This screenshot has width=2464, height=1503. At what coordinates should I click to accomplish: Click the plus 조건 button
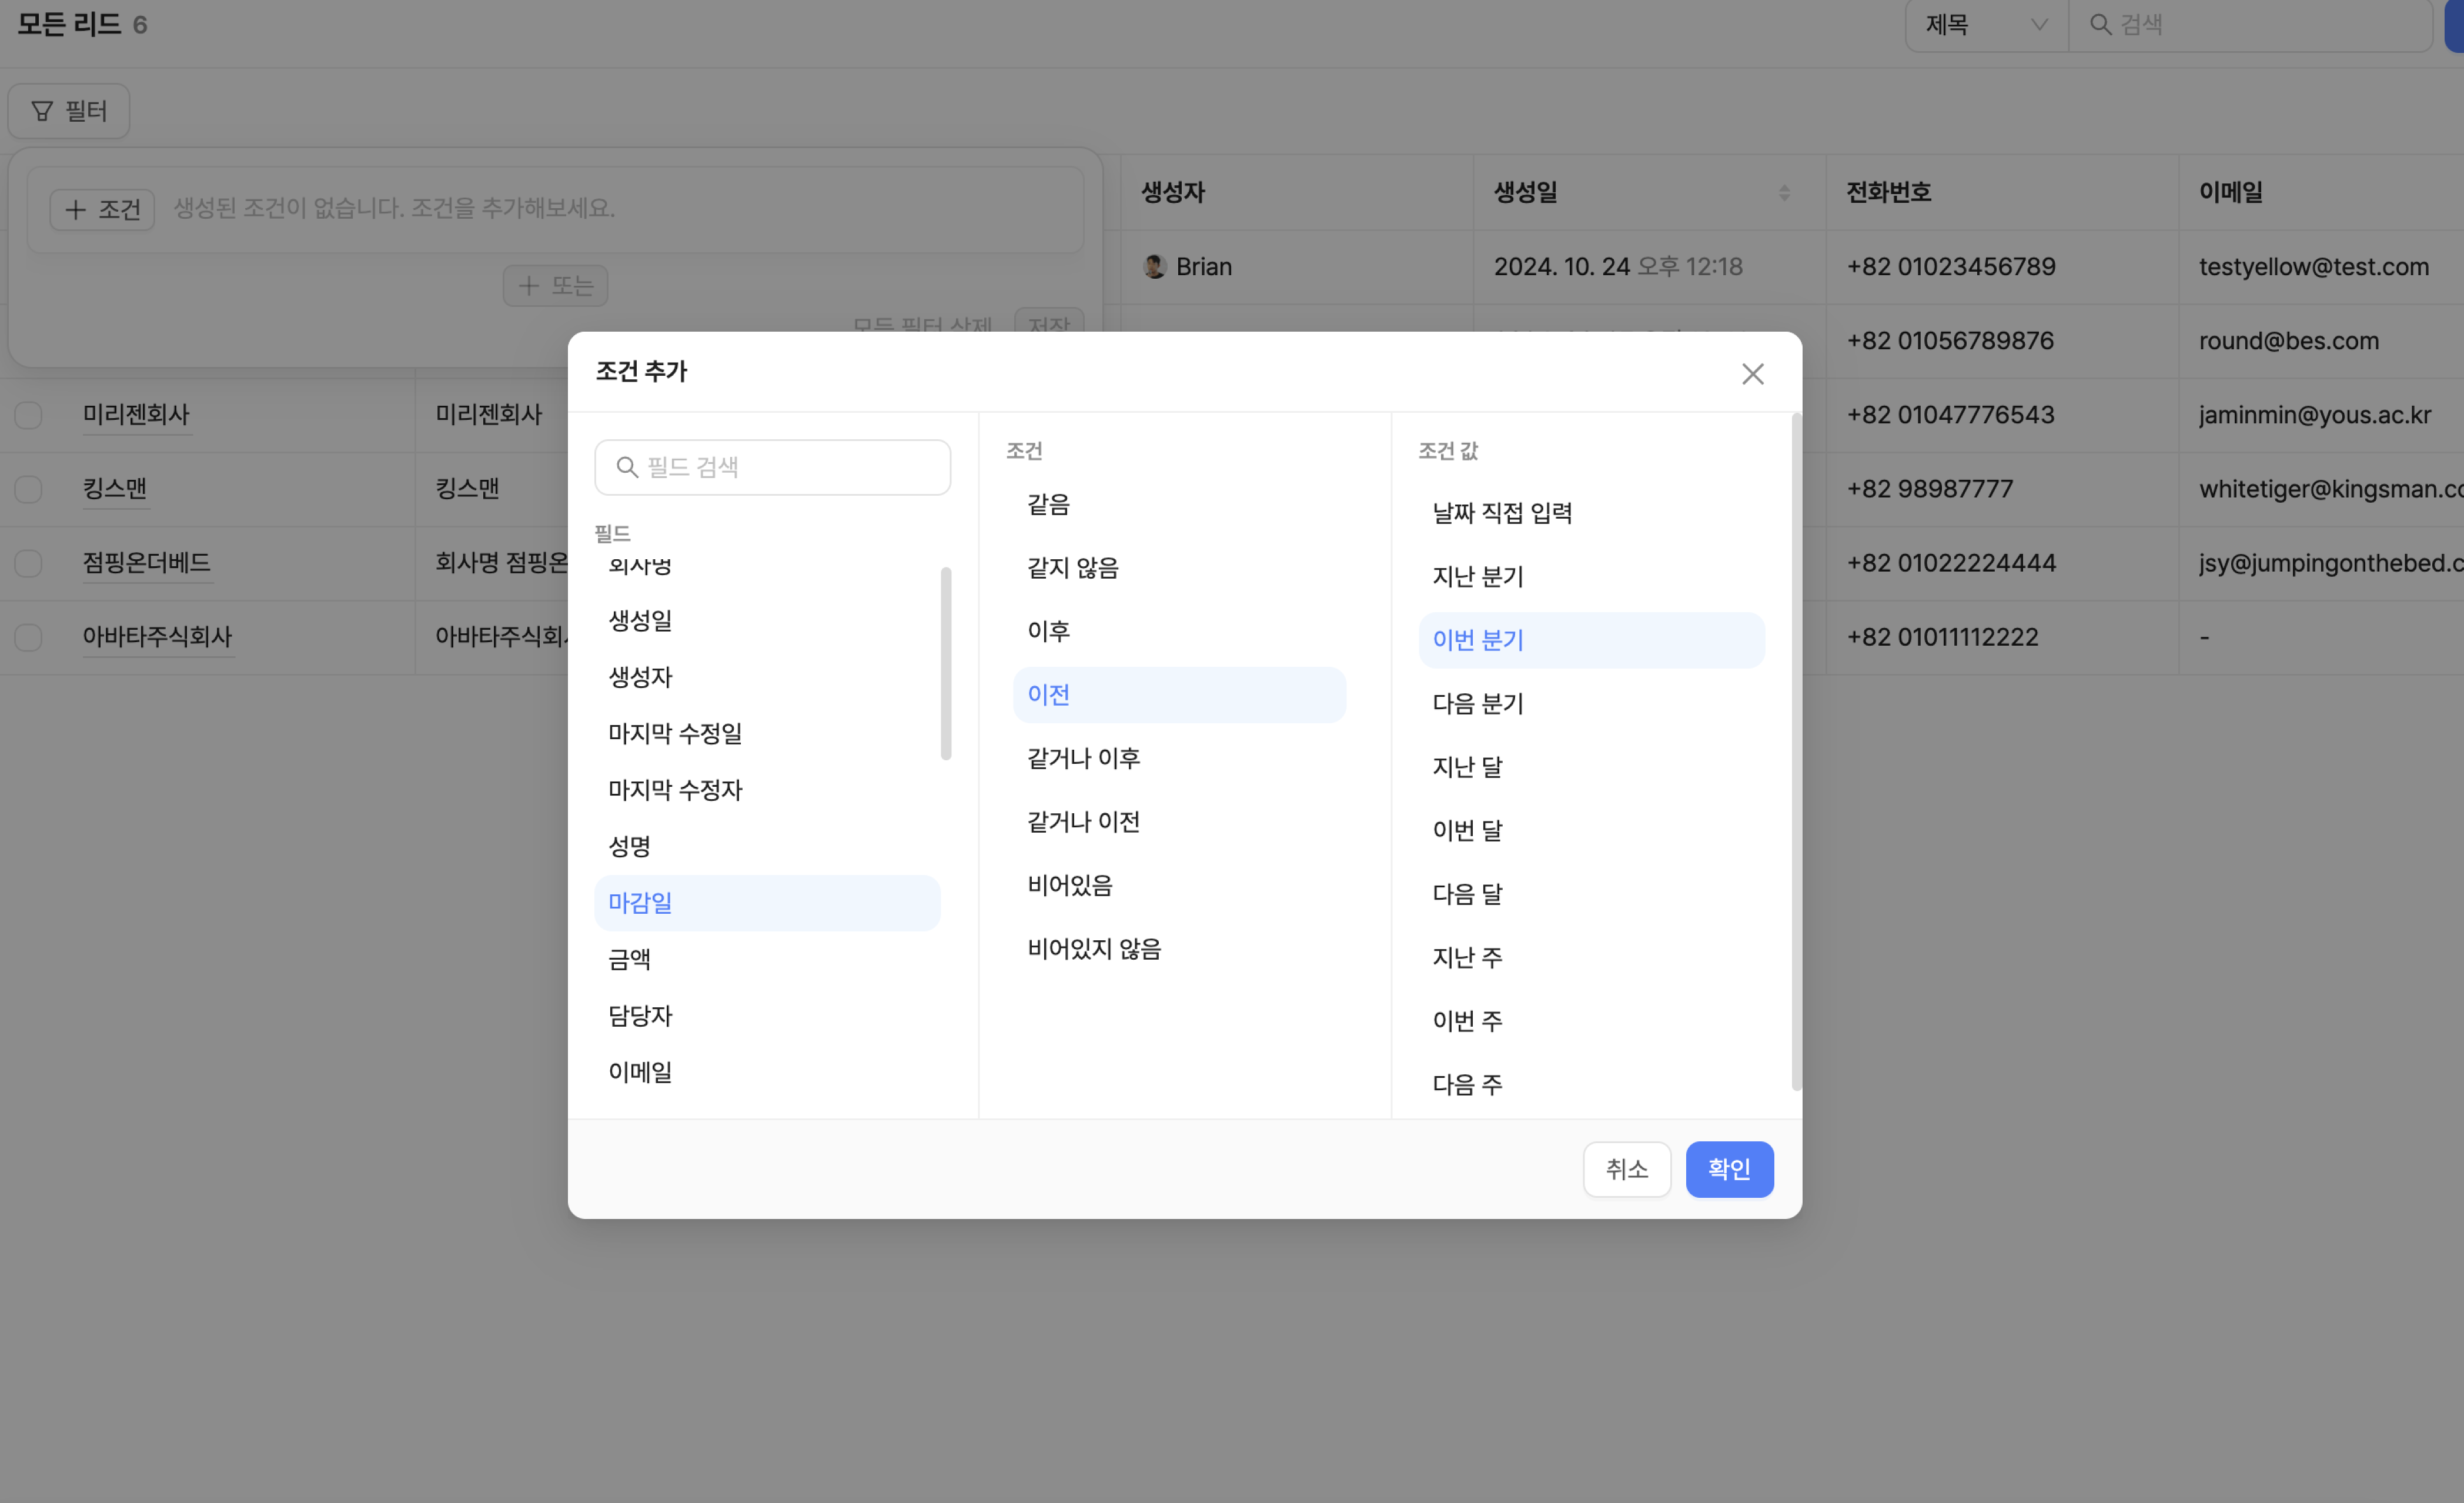102,209
